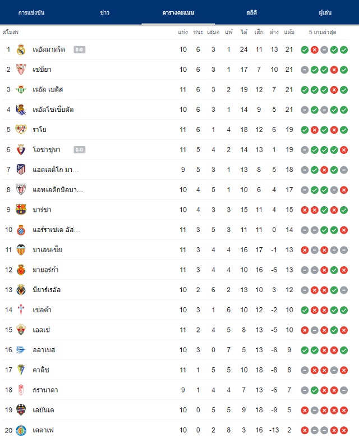The width and height of the screenshot is (359, 446).
Task: Click the Real Betis club crest
Action: (x=21, y=90)
